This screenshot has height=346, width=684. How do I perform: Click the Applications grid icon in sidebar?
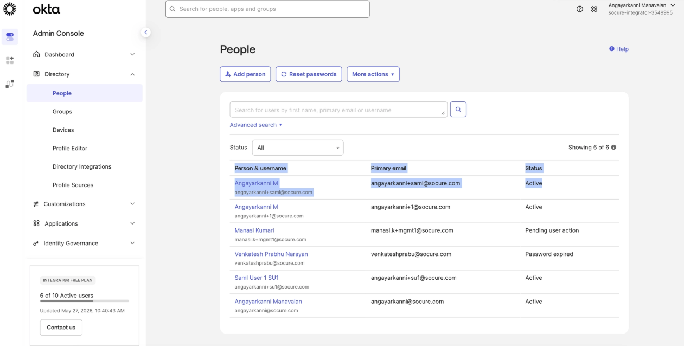point(36,223)
